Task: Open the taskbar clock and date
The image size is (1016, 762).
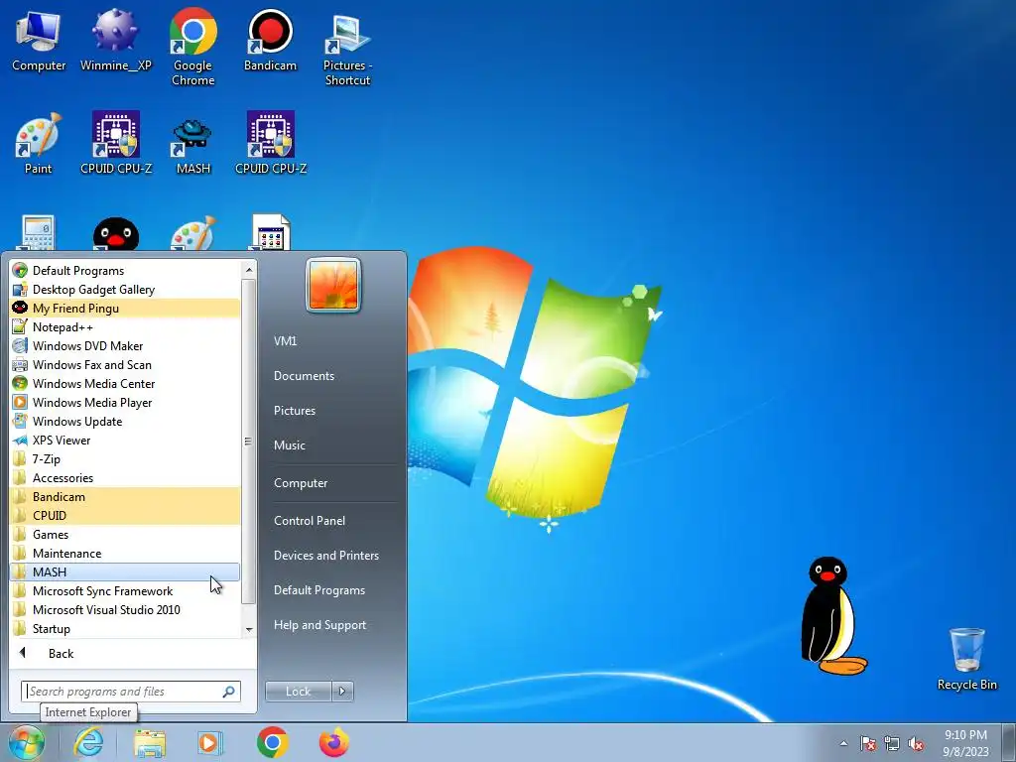Action: (x=965, y=742)
